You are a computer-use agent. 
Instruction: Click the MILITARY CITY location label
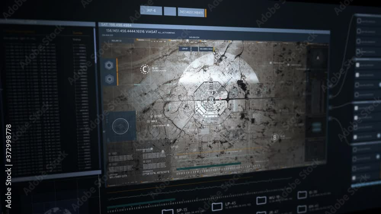(x=118, y=176)
